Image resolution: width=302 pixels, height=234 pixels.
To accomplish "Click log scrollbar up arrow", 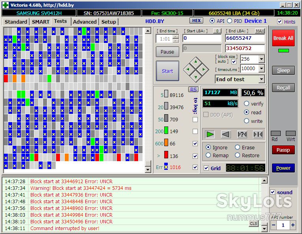I will (264, 180).
